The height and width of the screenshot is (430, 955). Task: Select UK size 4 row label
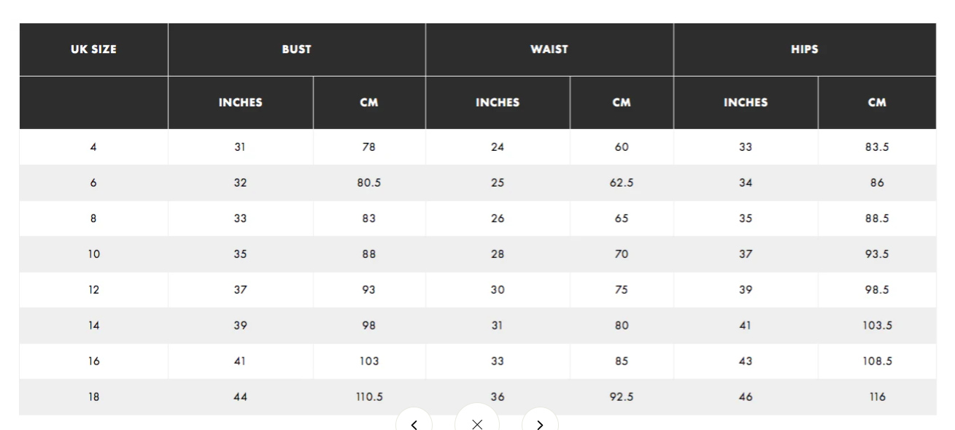pos(93,147)
